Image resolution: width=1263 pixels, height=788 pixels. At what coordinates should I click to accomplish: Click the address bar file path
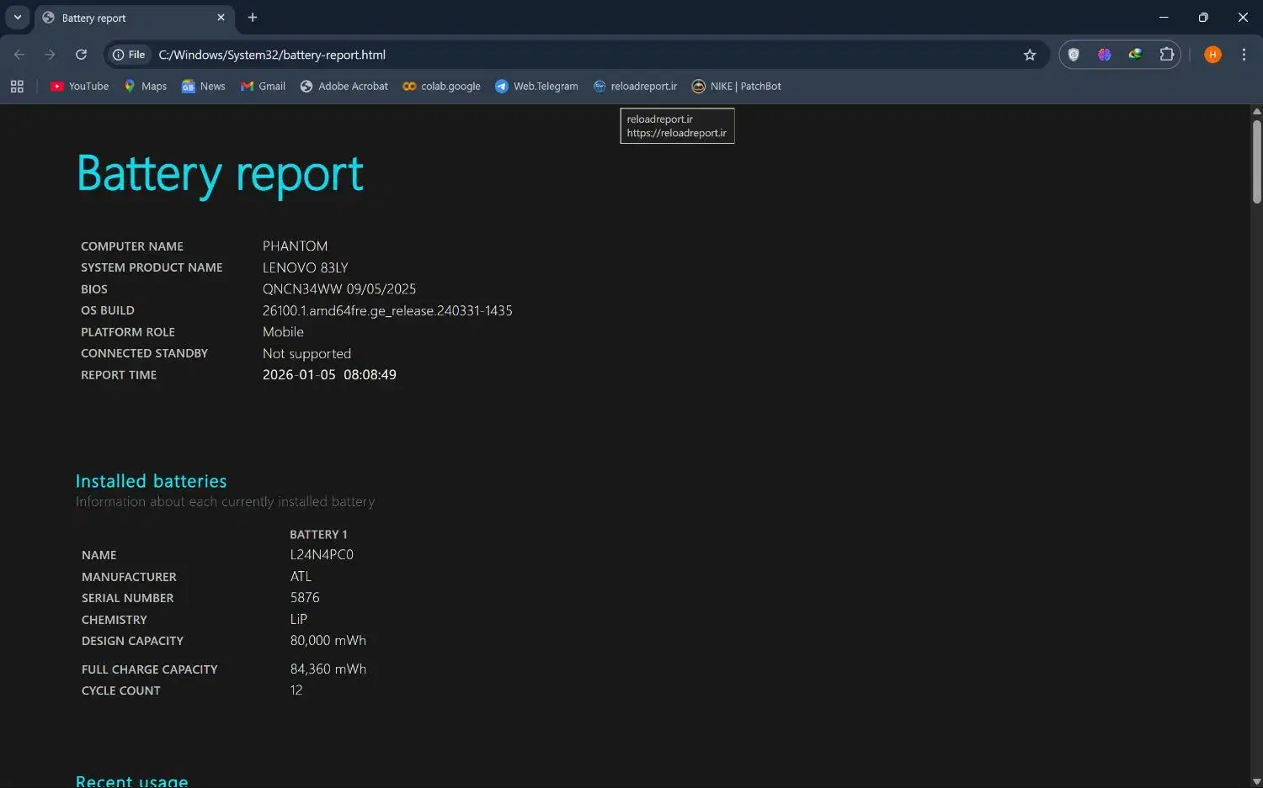(272, 55)
